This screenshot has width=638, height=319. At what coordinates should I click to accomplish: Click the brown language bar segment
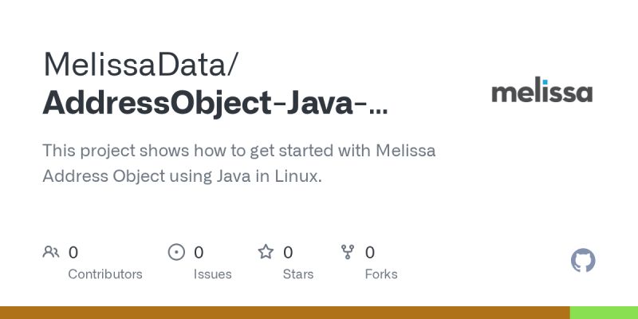(x=285, y=313)
